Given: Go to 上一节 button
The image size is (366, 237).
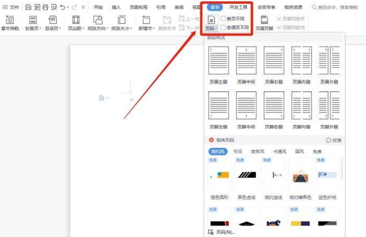Looking at the screenshot, I should pyautogui.click(x=189, y=19).
